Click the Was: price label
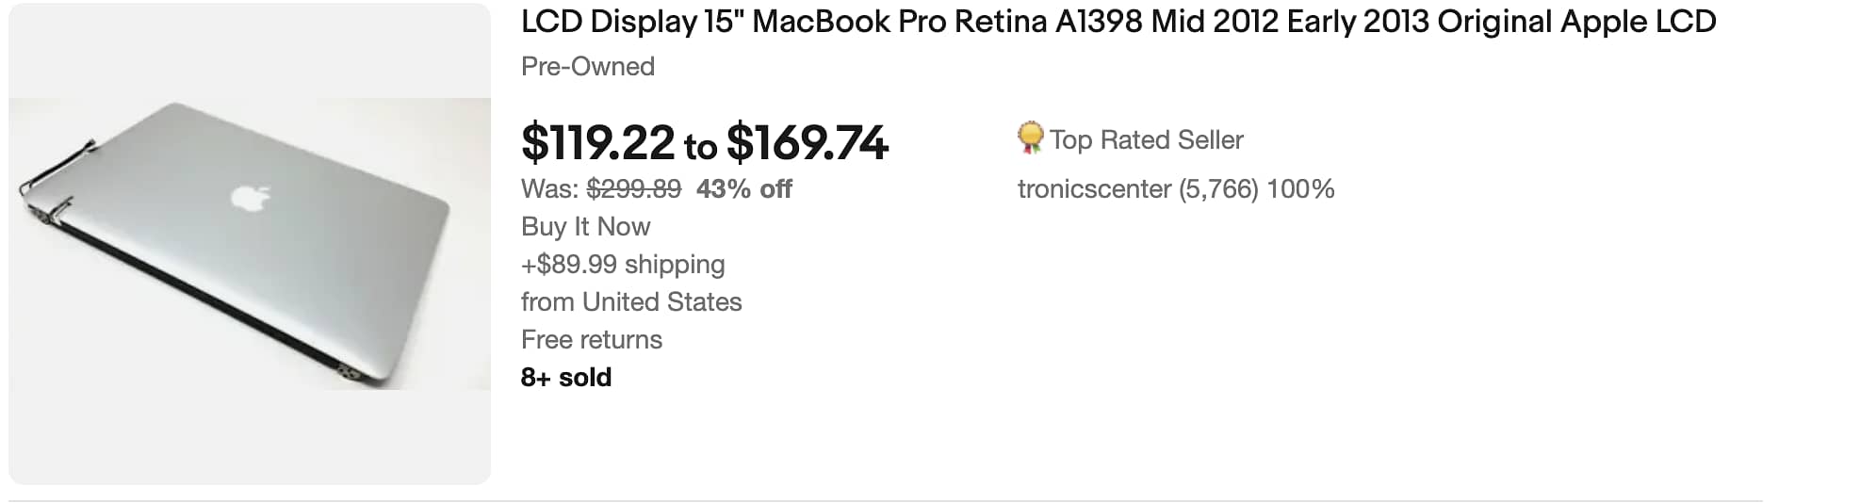This screenshot has height=503, width=1860. pos(549,189)
